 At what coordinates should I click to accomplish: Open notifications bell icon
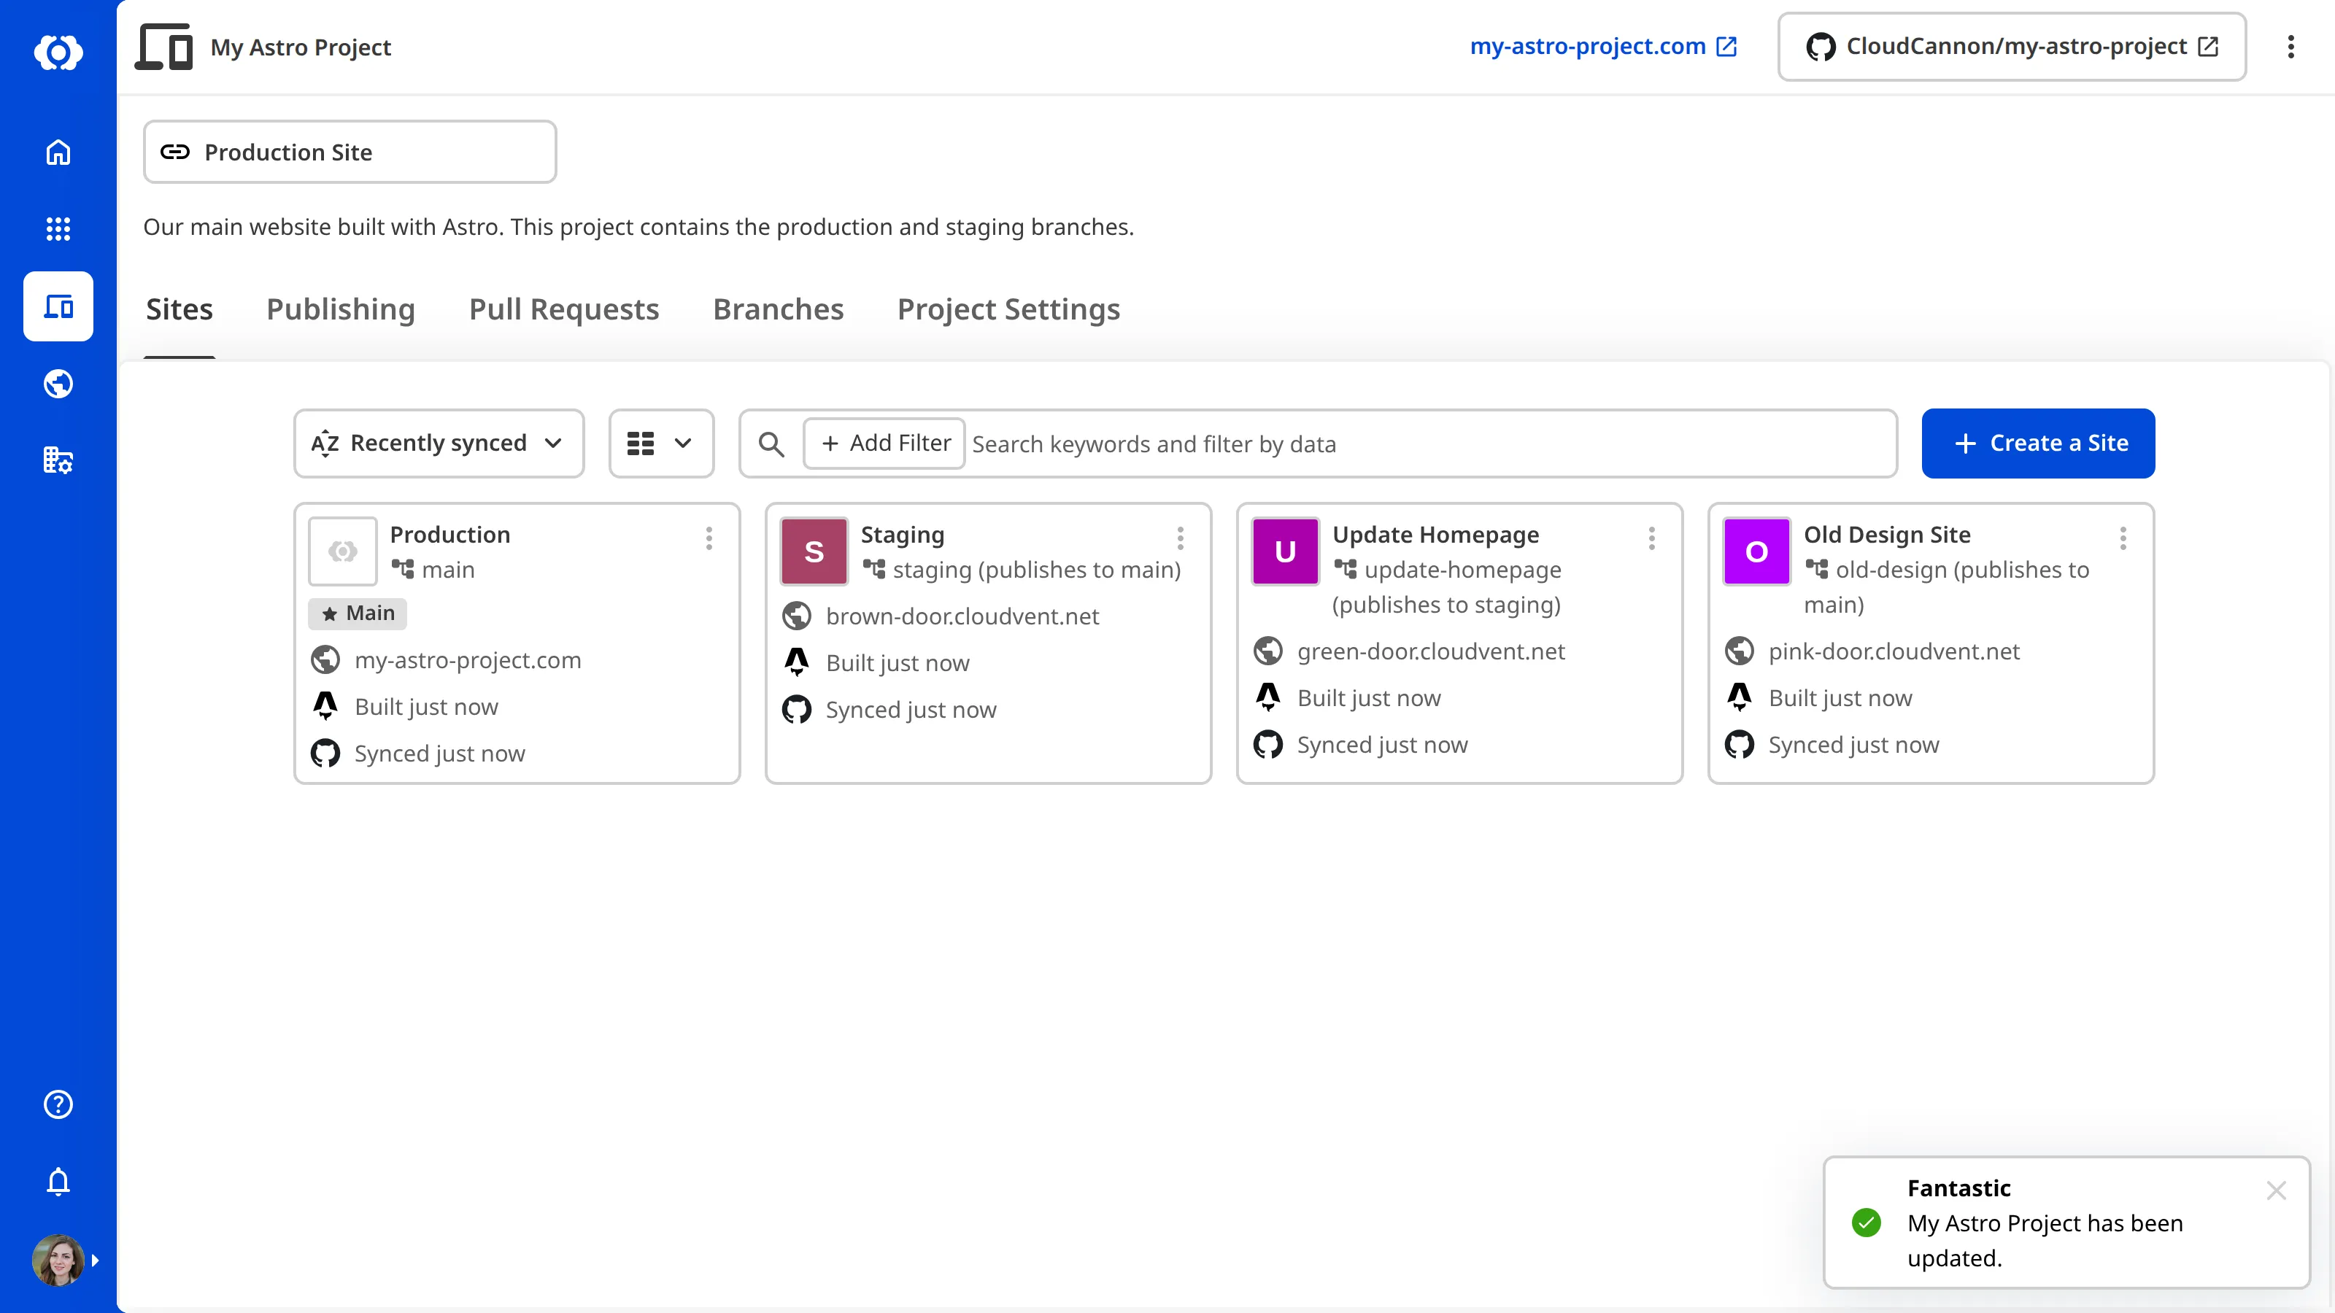click(x=58, y=1181)
